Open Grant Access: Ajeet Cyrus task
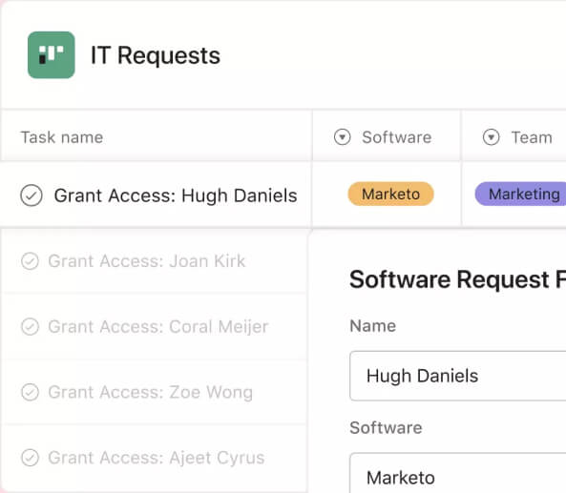 [x=157, y=458]
